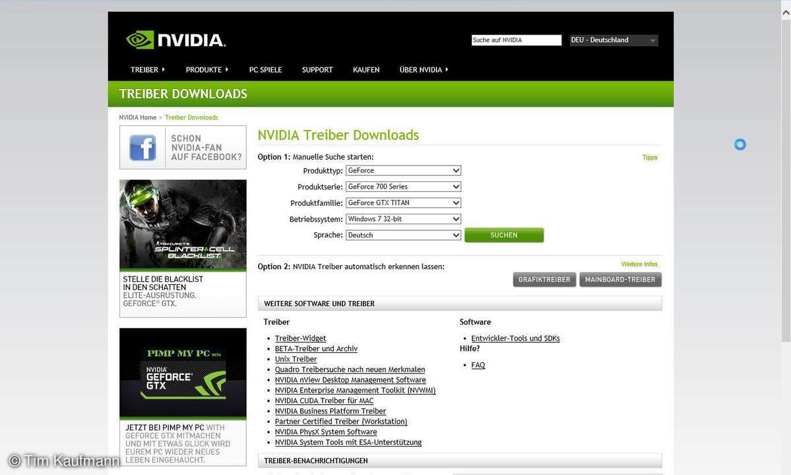The width and height of the screenshot is (791, 475).
Task: Open NVIDIA System Tools mit ESA-Unterstützung link
Action: click(x=348, y=442)
